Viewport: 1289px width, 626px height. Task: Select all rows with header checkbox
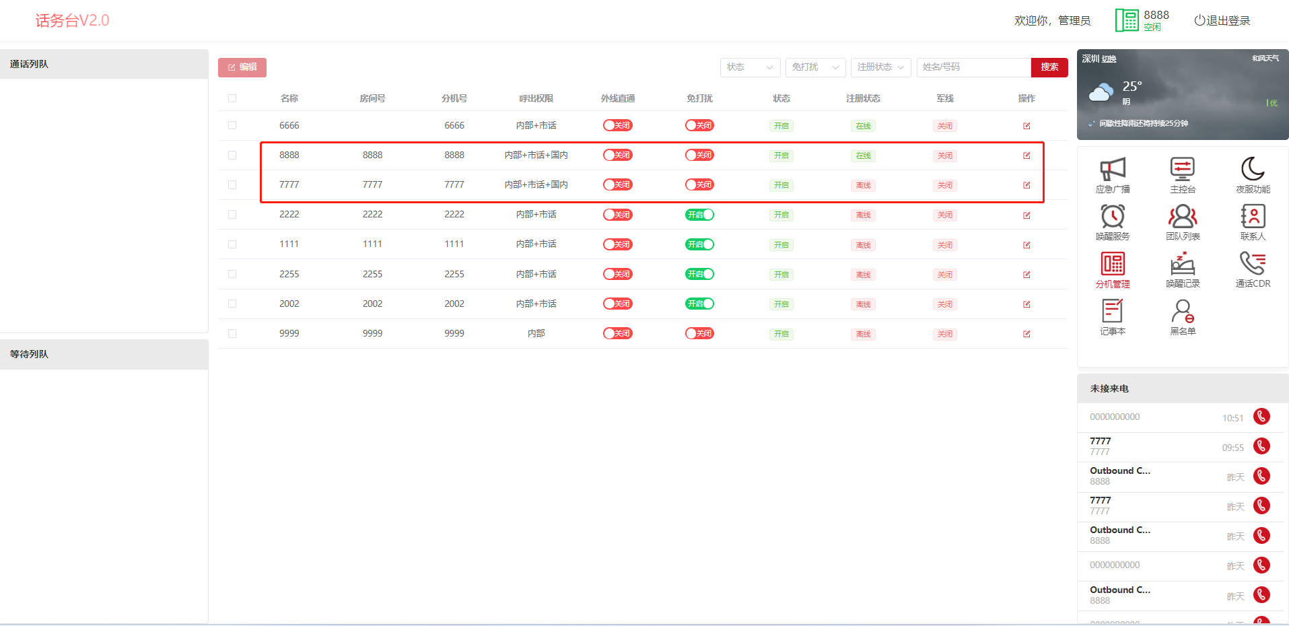click(232, 98)
